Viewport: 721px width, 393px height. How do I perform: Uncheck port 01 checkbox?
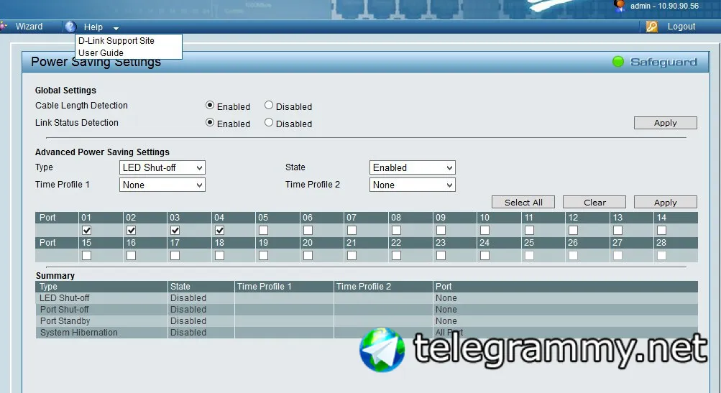(x=86, y=230)
